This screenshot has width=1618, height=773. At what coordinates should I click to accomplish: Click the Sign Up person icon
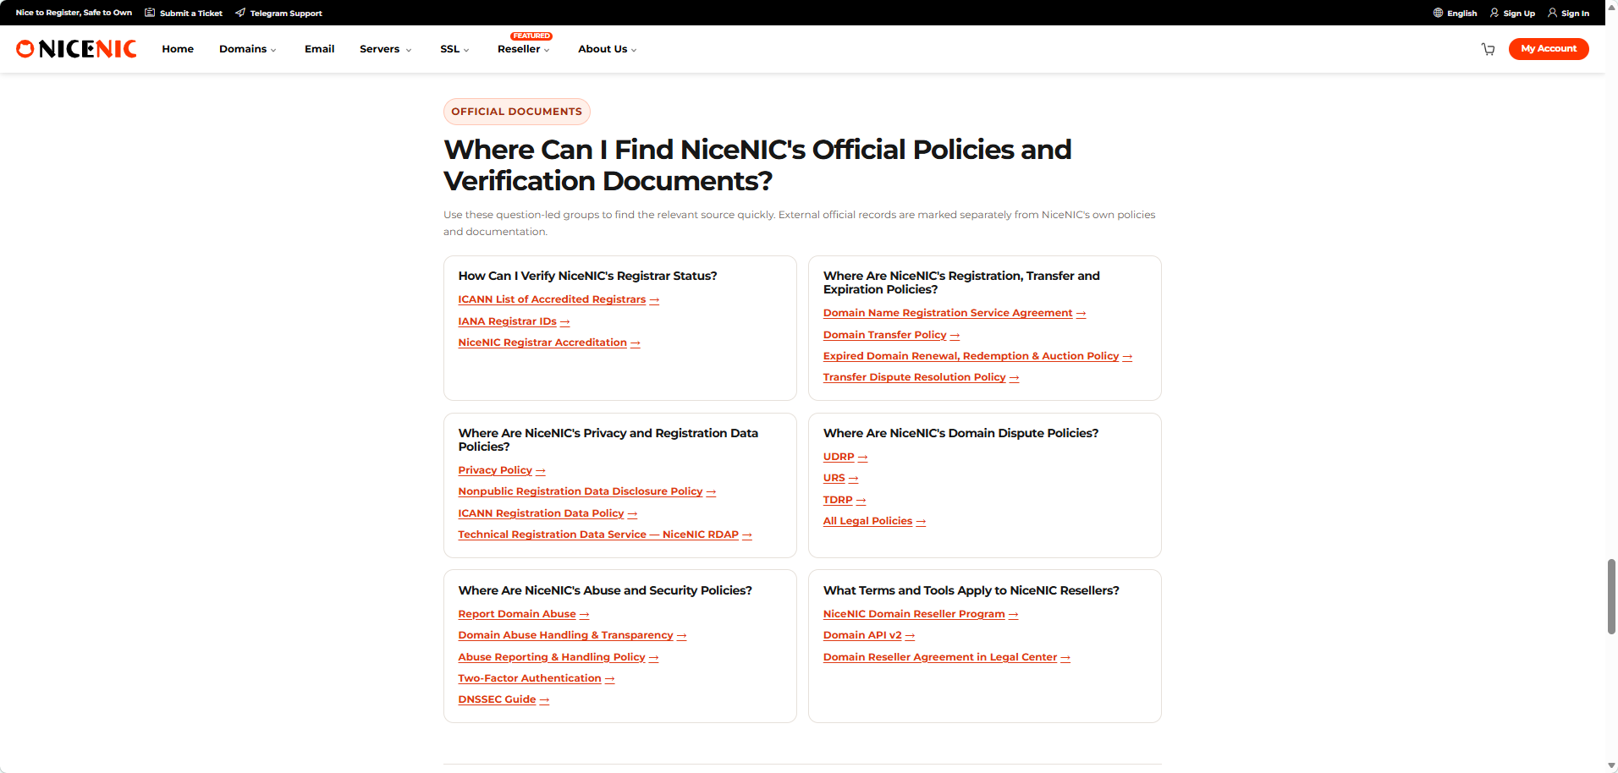pyautogui.click(x=1494, y=13)
